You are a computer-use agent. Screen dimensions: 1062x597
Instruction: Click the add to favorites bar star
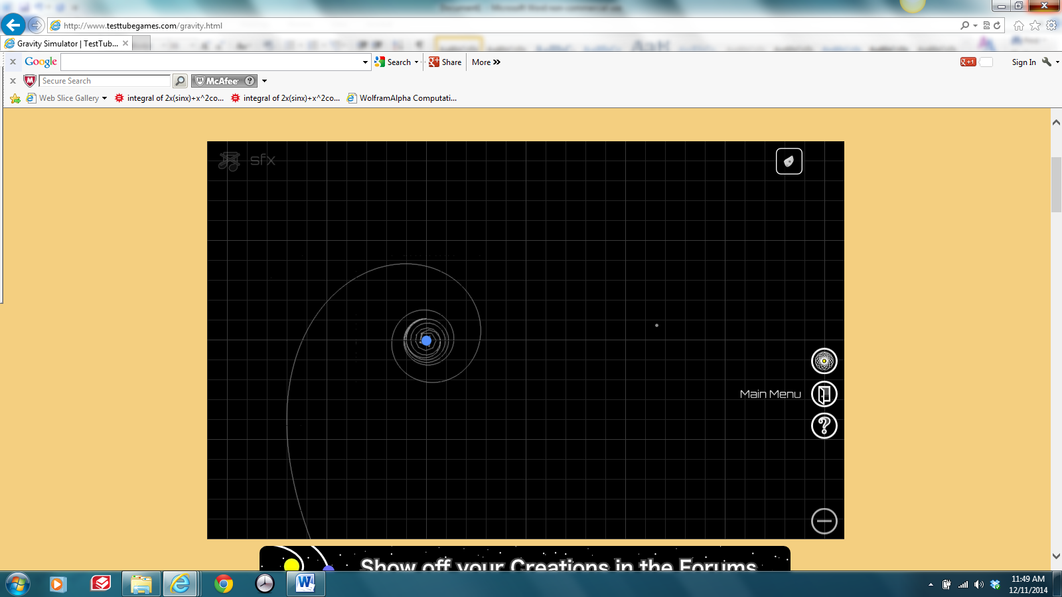point(15,98)
